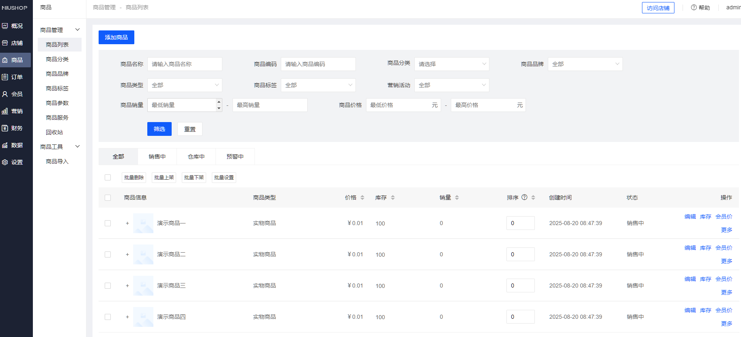
Task: Click the 营销 marketing chart icon
Action: pos(5,111)
